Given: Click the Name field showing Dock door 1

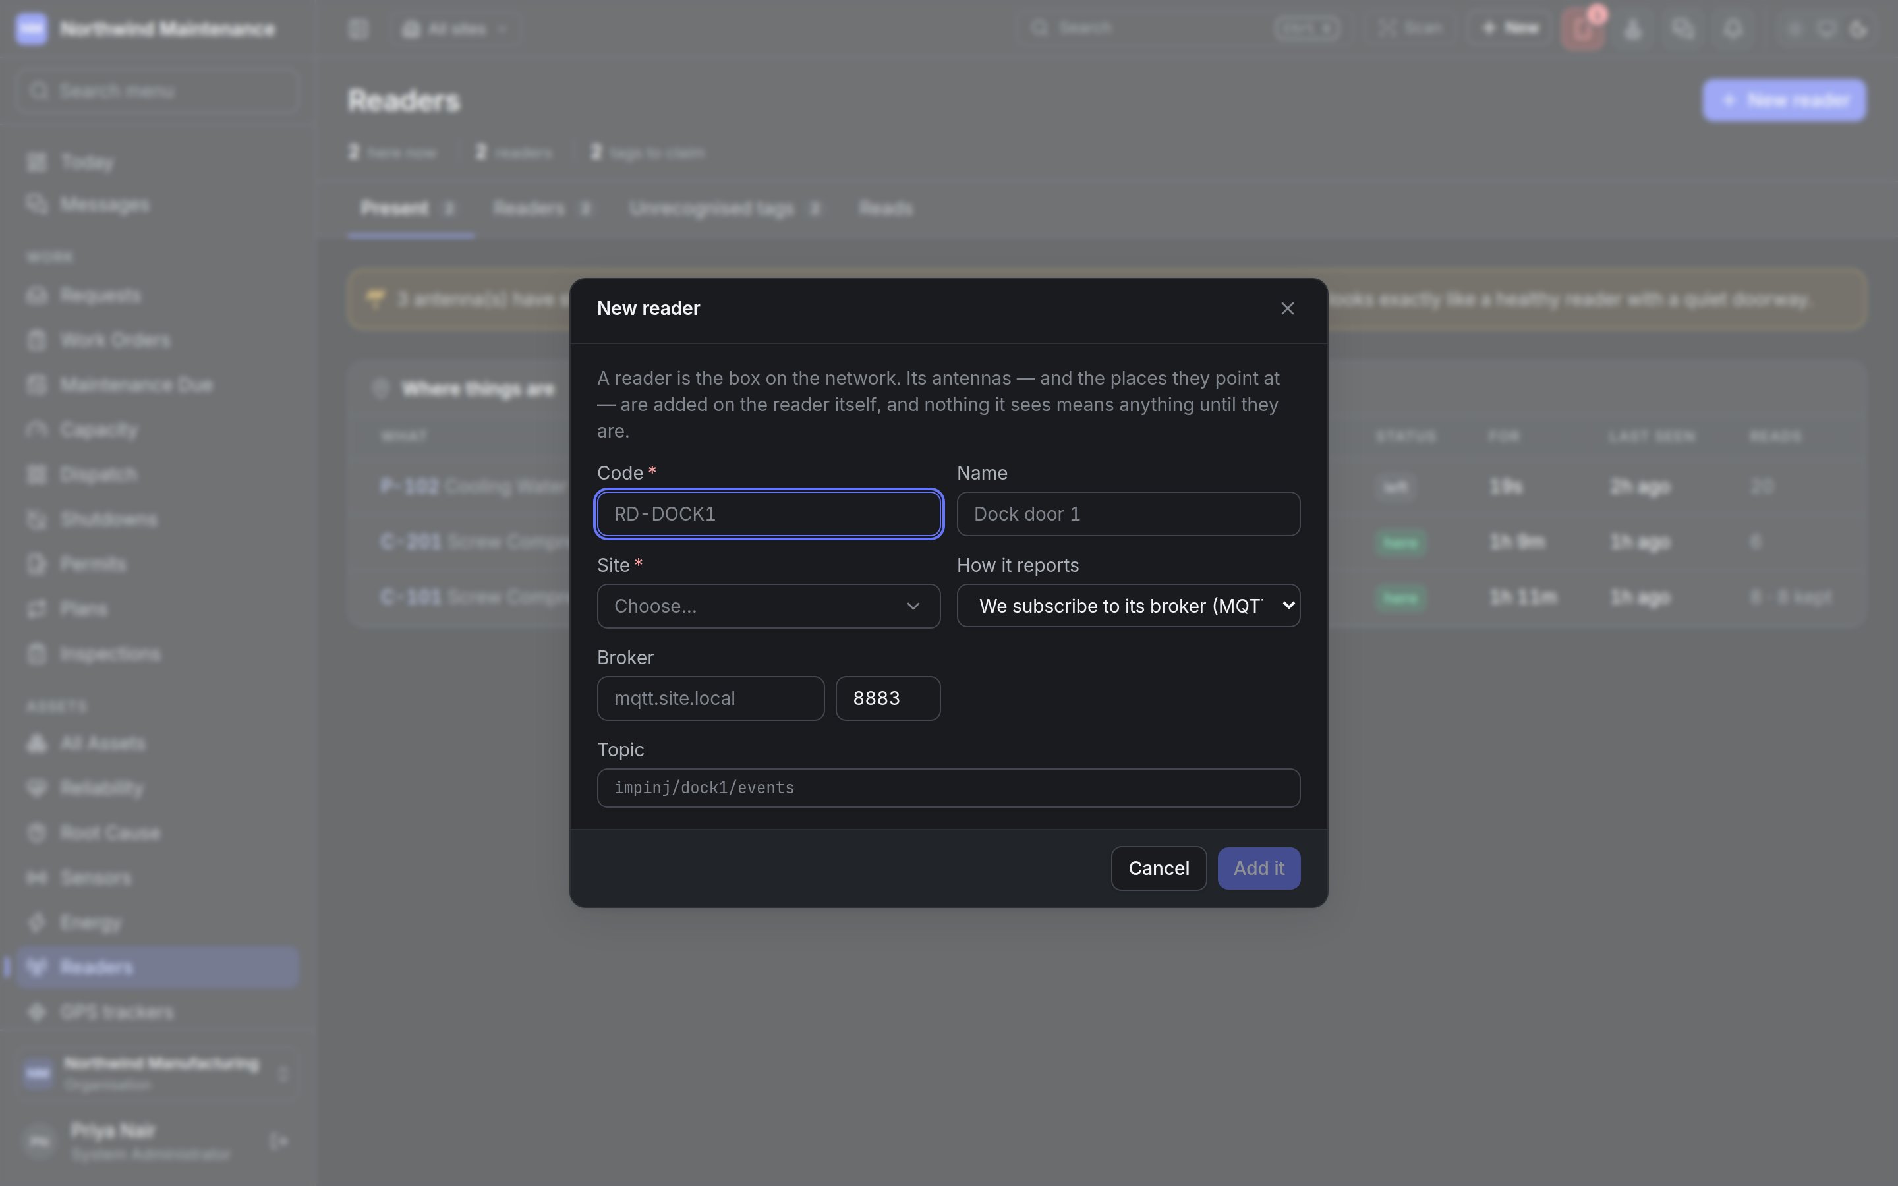Looking at the screenshot, I should click(x=1128, y=514).
